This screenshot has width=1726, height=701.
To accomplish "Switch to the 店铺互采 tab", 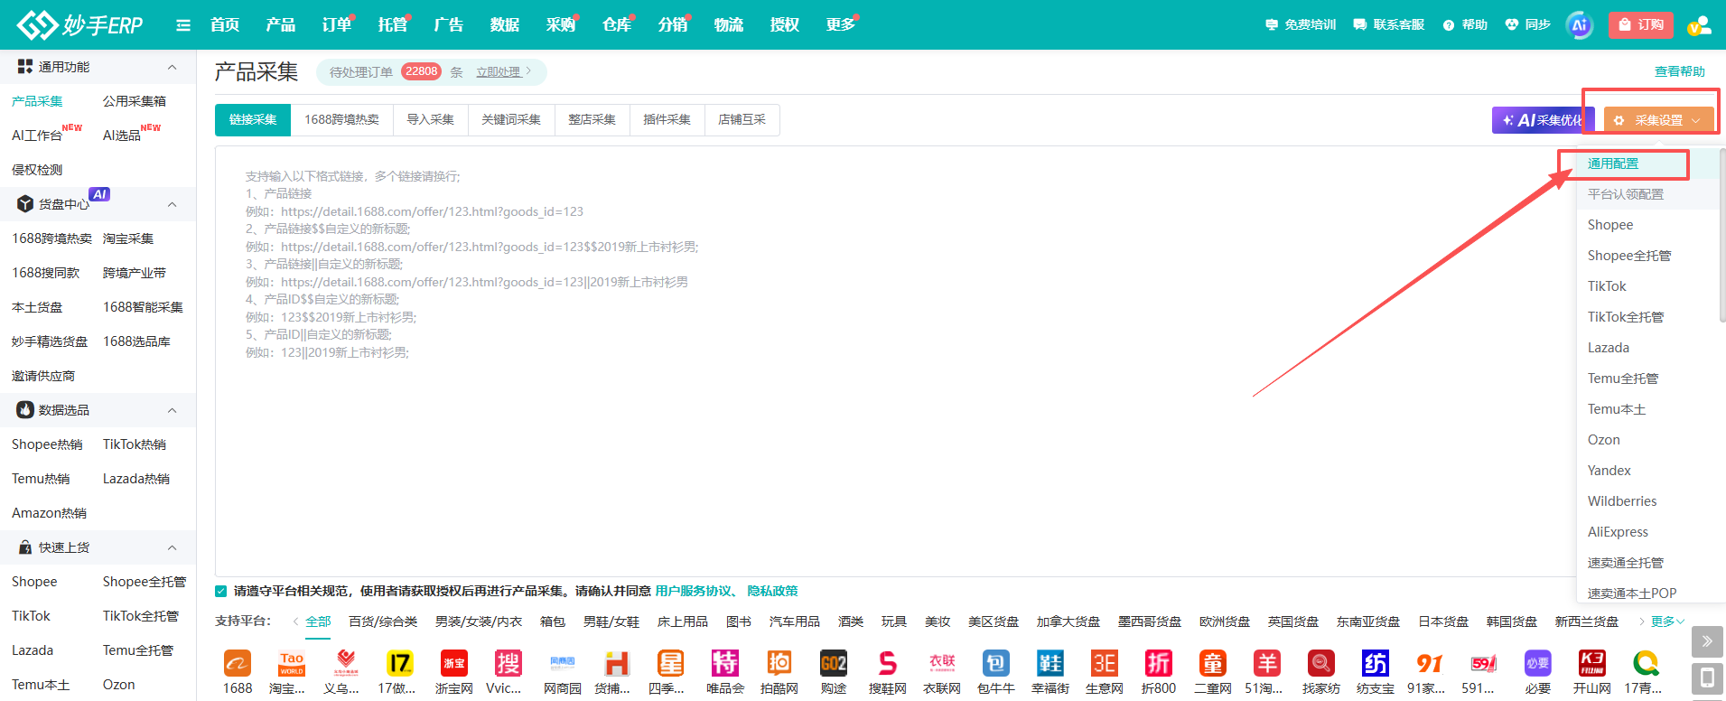I will pyautogui.click(x=742, y=120).
